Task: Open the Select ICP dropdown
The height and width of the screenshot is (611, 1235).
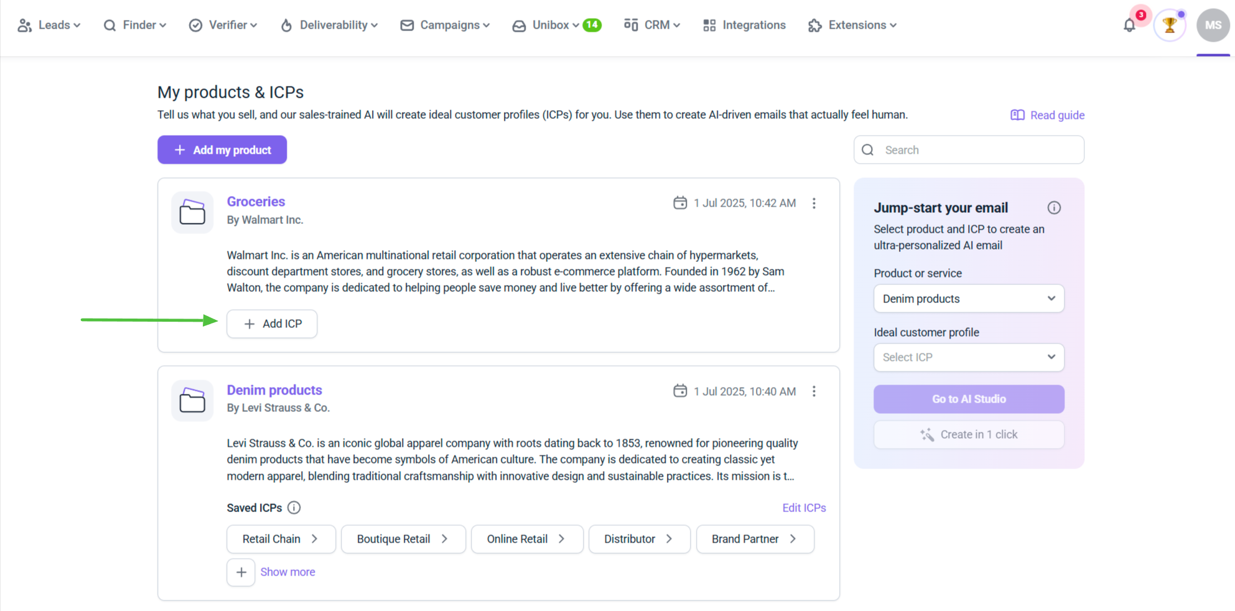Action: pyautogui.click(x=969, y=358)
